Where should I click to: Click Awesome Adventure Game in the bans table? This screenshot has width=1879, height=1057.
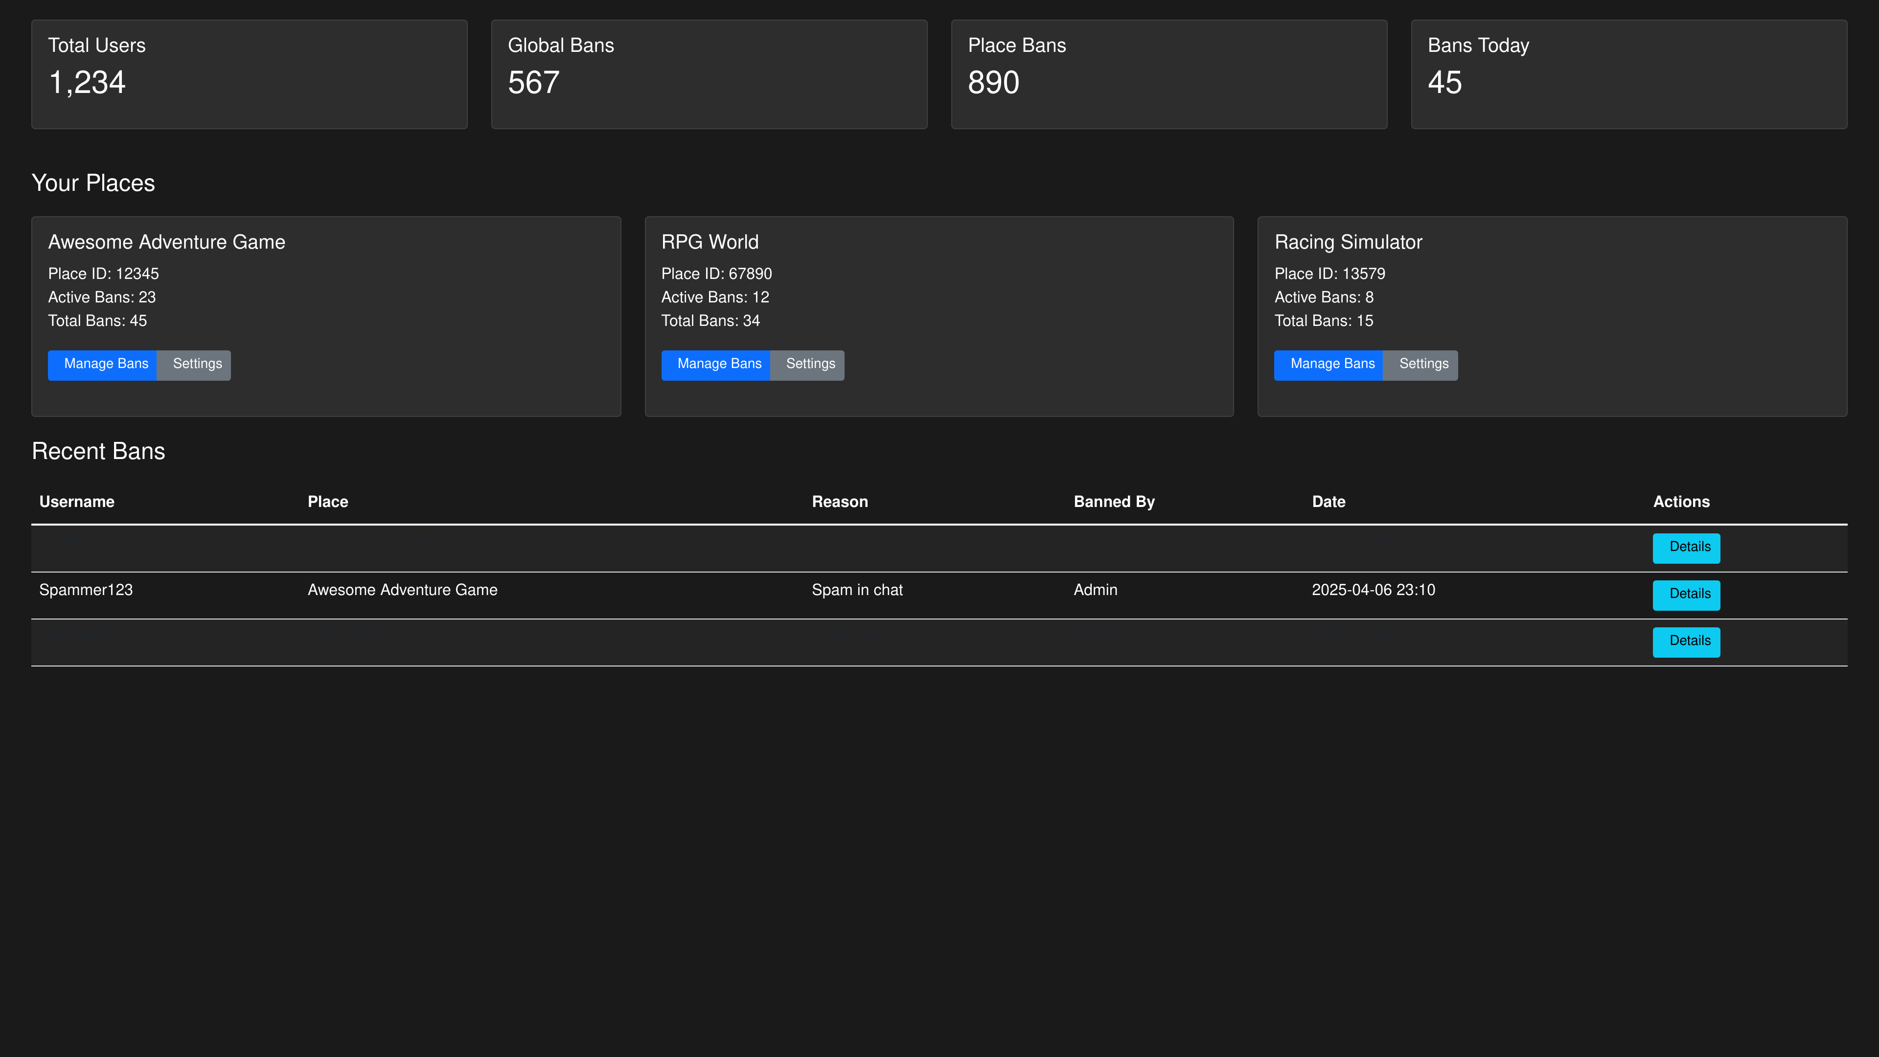(x=403, y=590)
